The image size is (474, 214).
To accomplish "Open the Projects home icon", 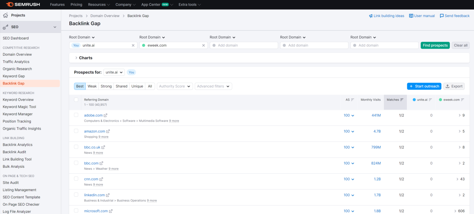I will pos(6,15).
